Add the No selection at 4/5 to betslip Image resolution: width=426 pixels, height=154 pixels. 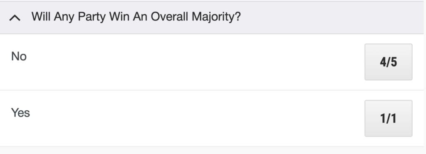pyautogui.click(x=388, y=62)
